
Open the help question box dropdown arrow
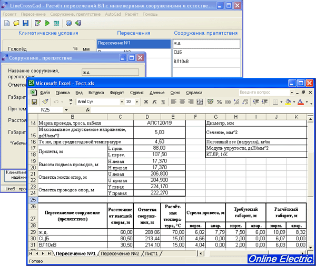(x=292, y=93)
